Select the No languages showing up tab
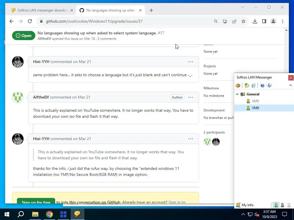Image resolution: width=294 pixels, height=220 pixels. click(x=110, y=10)
